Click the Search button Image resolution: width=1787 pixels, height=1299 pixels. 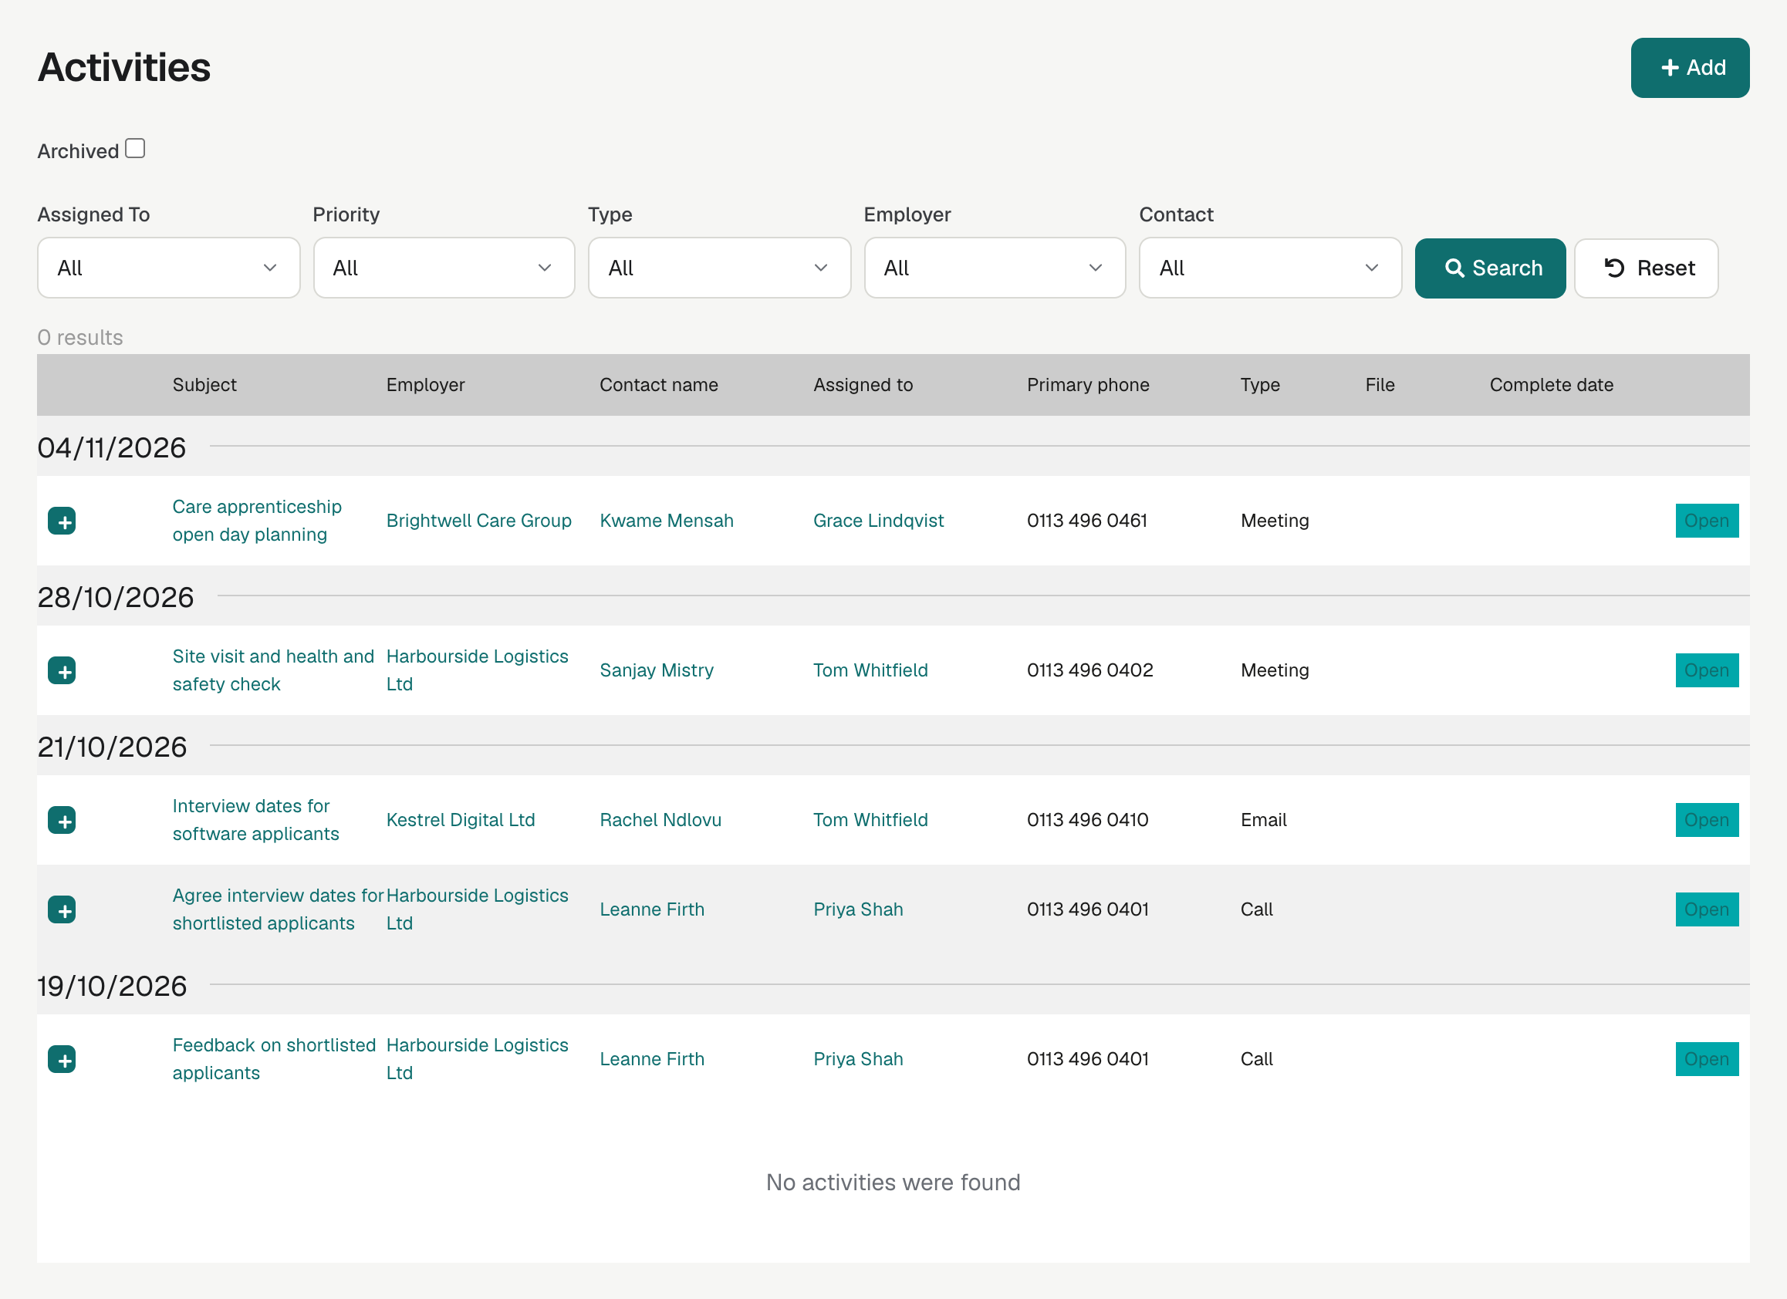pos(1490,268)
